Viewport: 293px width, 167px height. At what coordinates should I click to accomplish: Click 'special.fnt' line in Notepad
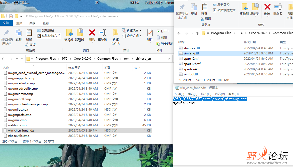coord(184,103)
